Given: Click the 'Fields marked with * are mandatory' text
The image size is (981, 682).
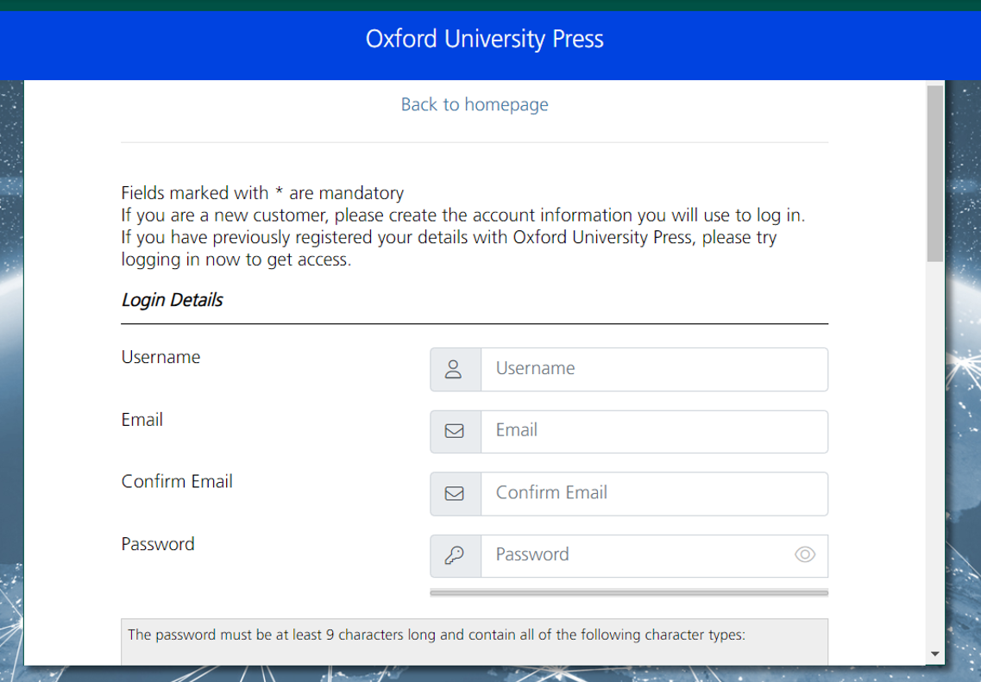Looking at the screenshot, I should (x=263, y=193).
